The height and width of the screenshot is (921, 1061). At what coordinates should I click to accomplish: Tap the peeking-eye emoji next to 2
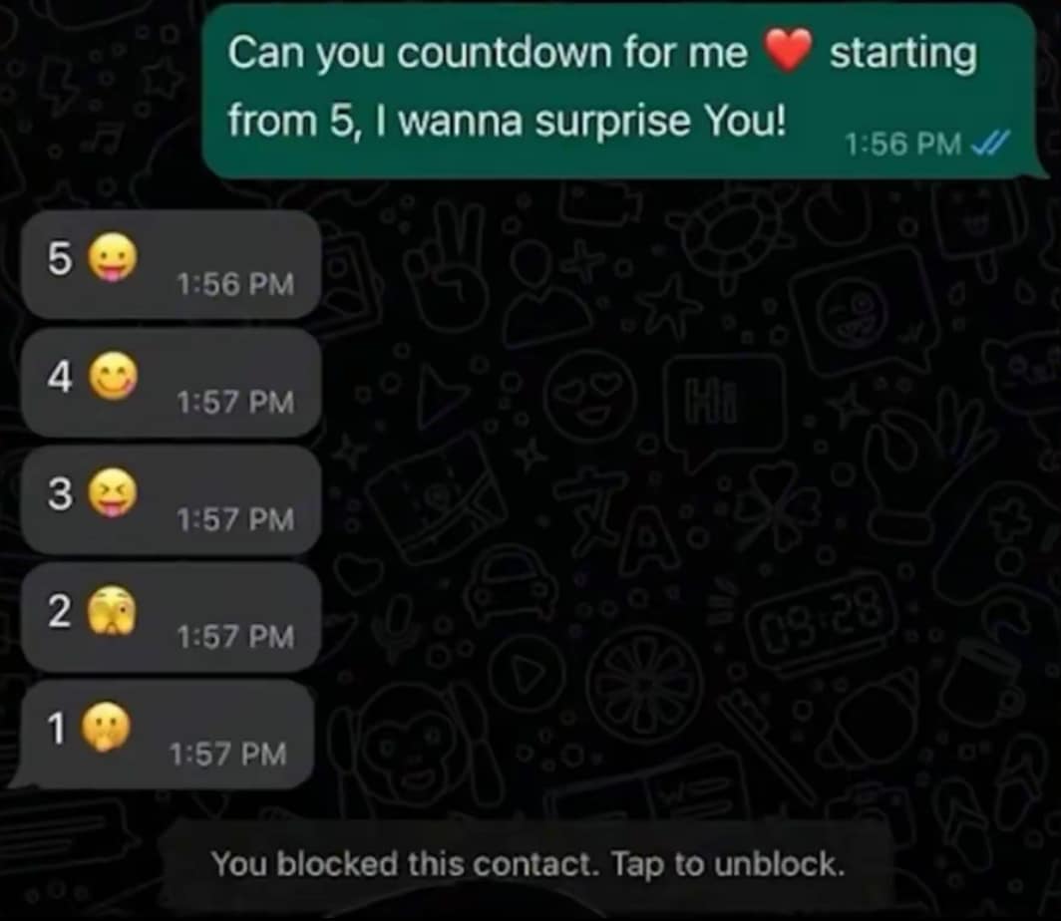coord(112,611)
